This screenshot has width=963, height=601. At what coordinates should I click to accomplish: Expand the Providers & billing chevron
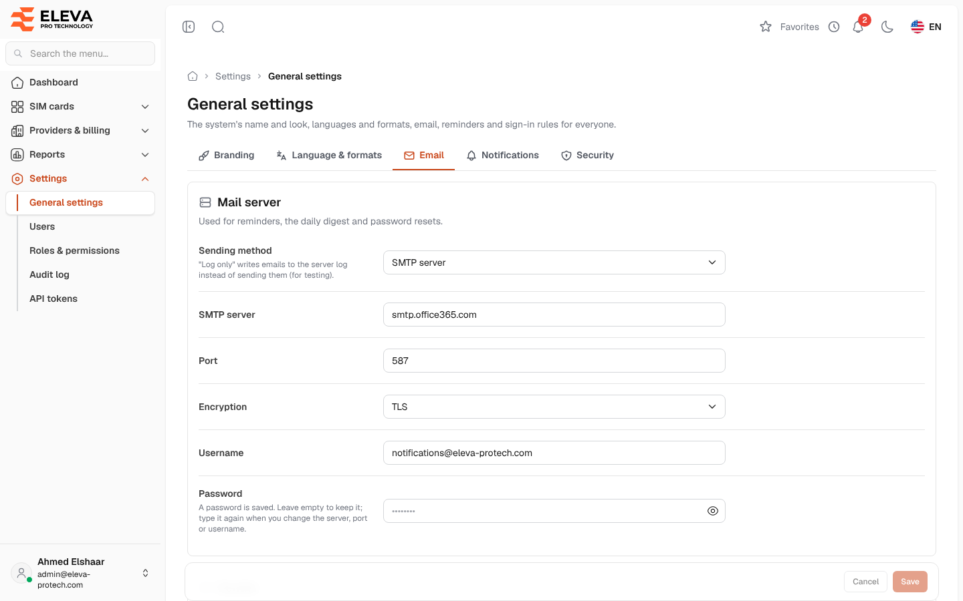[145, 131]
